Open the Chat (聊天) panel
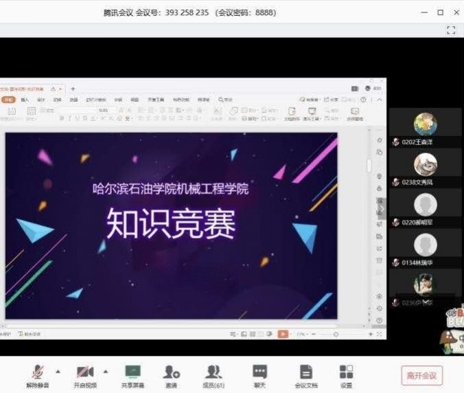Viewport: 464px width, 393px height. pyautogui.click(x=259, y=373)
